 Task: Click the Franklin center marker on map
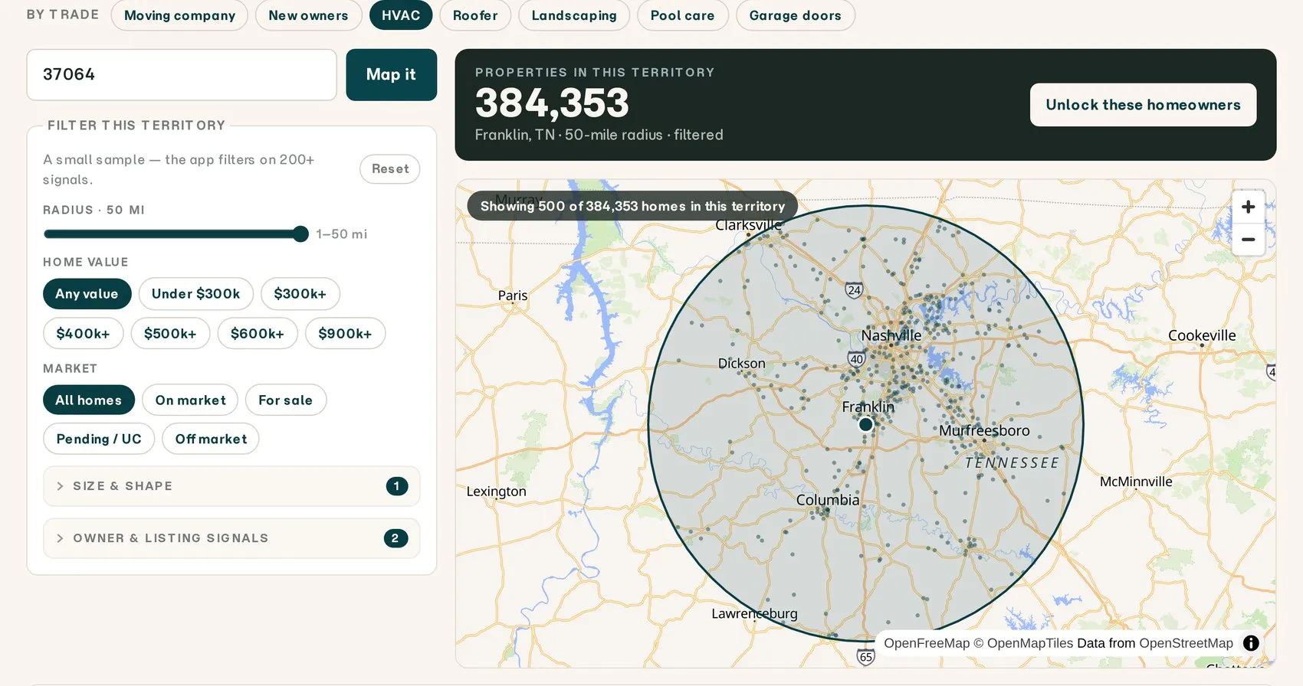point(865,424)
